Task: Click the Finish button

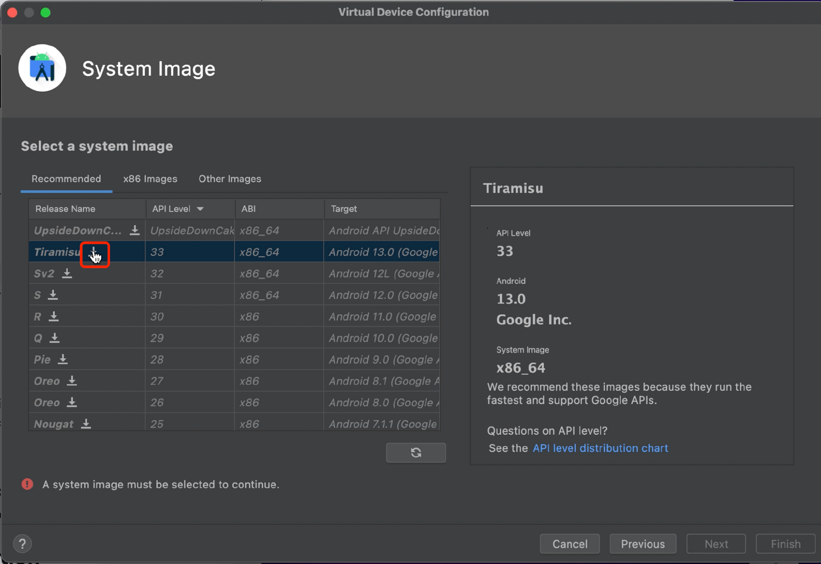Action: (786, 544)
